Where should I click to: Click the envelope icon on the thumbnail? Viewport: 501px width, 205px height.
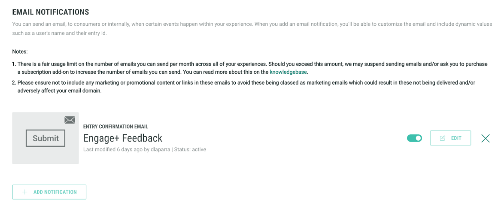pos(70,120)
